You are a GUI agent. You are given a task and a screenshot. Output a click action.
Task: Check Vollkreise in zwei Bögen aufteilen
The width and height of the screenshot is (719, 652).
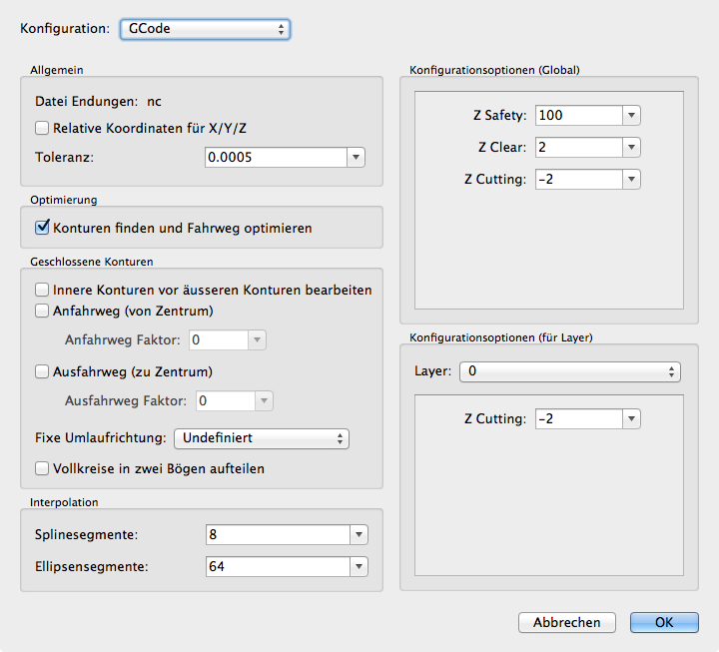pyautogui.click(x=42, y=468)
